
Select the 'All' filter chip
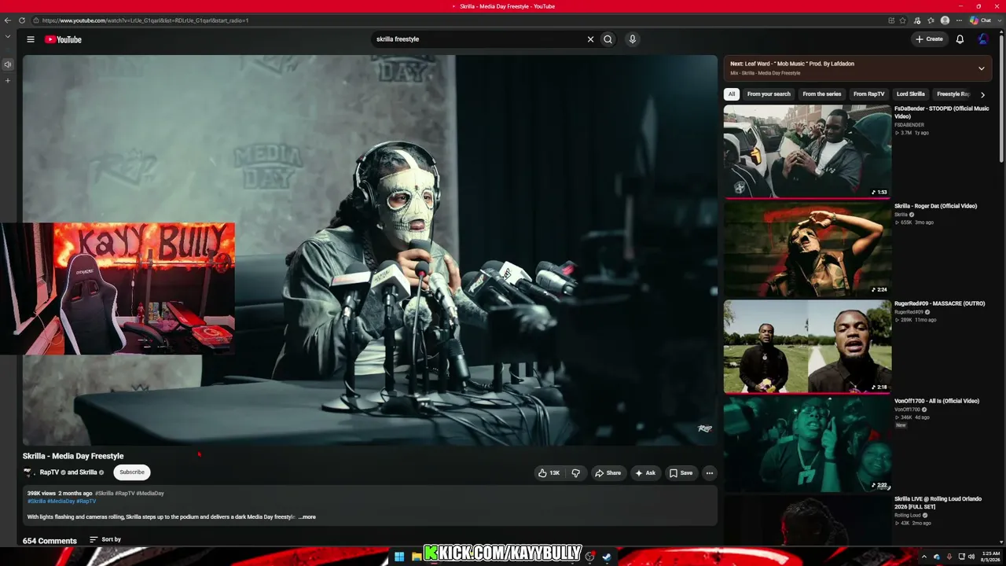(x=732, y=94)
